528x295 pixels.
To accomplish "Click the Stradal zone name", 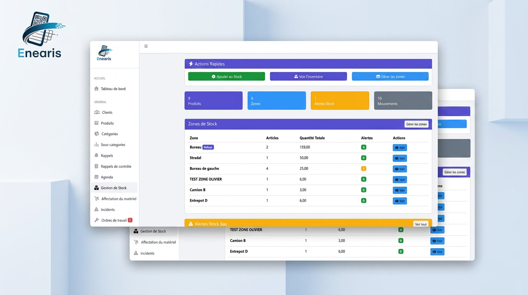I will tap(195, 158).
